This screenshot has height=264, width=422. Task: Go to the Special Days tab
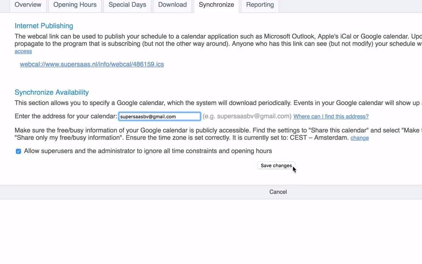tap(127, 5)
